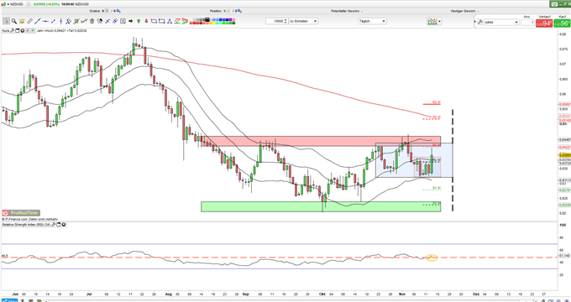Click the Heutiger Gewinn label
The height and width of the screenshot is (302, 571).
pyautogui.click(x=463, y=11)
